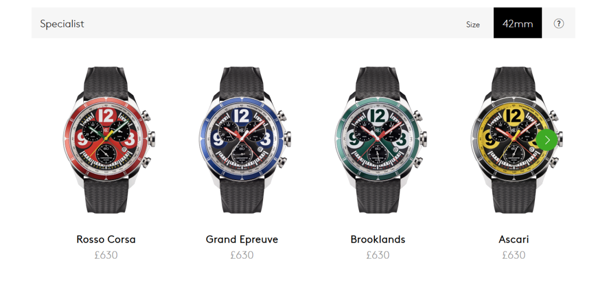Click the green next arrow button
The width and height of the screenshot is (609, 281).
(547, 140)
